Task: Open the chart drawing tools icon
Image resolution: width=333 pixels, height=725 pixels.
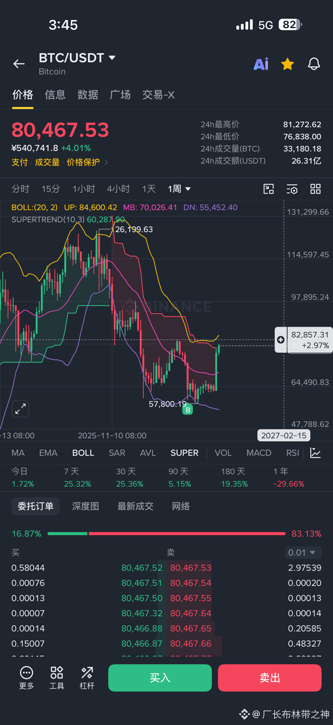Action: [x=269, y=189]
